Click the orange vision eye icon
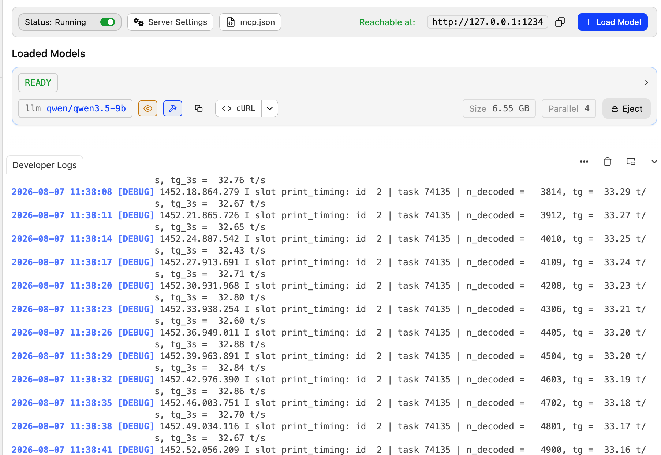 pos(148,108)
